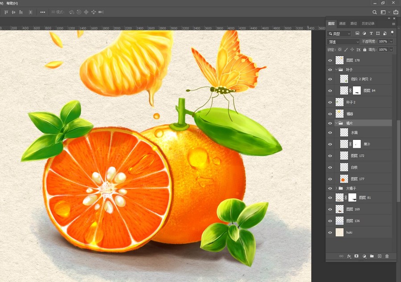Filter layers by adjustment layer icon
The image size is (401, 282).
pyautogui.click(x=364, y=33)
